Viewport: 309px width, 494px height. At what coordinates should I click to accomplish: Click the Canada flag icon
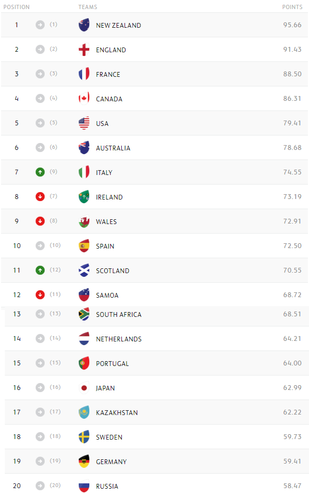[84, 99]
